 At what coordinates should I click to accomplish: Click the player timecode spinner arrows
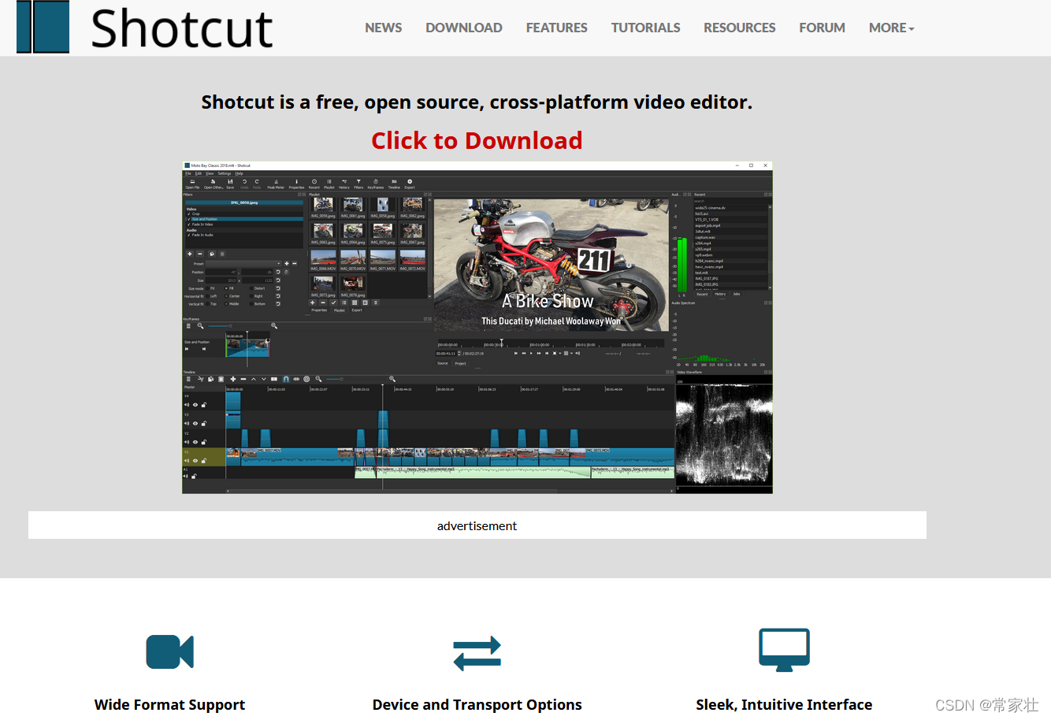[459, 354]
